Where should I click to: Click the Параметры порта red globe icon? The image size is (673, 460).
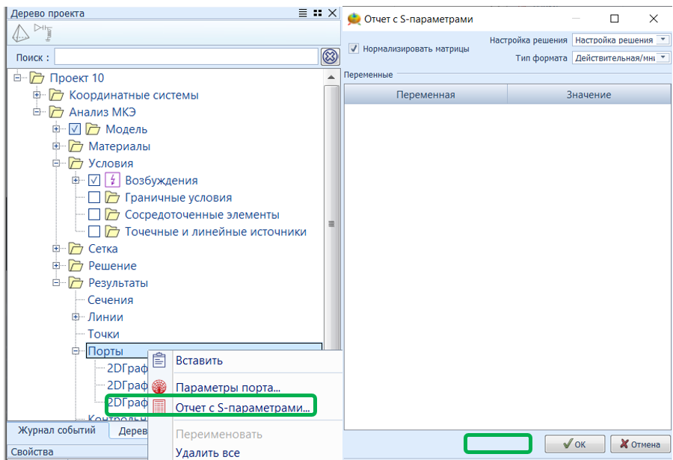pos(159,387)
